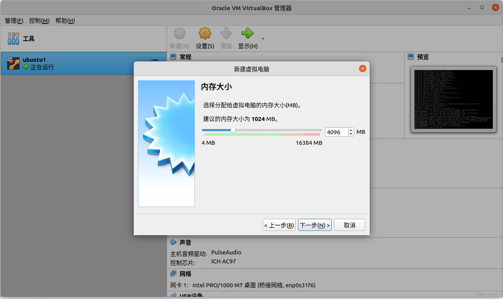
Task: Click the 网络 section network icon
Action: pyautogui.click(x=173, y=274)
